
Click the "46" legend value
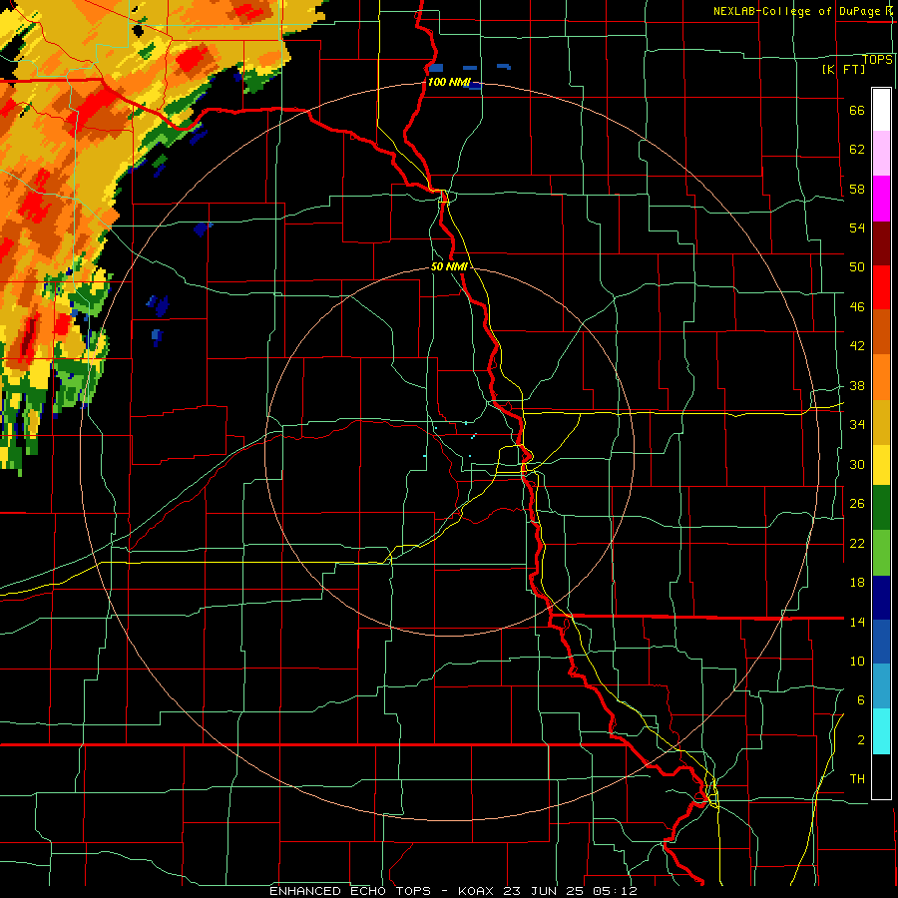[857, 307]
